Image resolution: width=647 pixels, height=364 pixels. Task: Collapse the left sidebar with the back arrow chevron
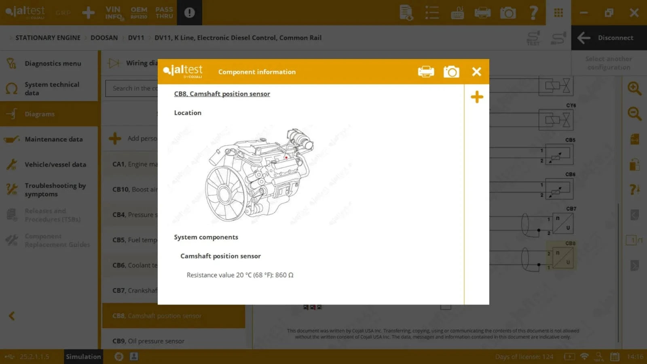pos(12,316)
